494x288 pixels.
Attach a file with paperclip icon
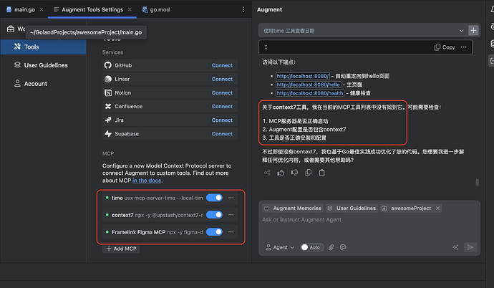point(331,247)
